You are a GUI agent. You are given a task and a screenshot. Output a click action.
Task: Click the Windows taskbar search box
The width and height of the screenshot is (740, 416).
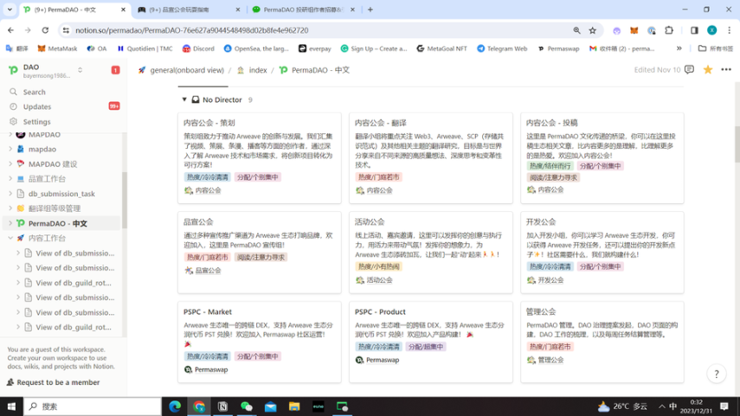[91, 406]
